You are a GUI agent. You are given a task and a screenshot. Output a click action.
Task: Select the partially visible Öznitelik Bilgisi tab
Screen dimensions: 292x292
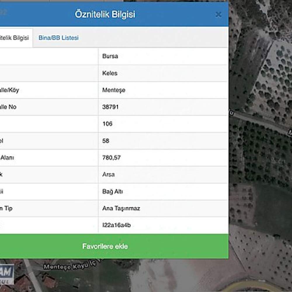pyautogui.click(x=16, y=38)
